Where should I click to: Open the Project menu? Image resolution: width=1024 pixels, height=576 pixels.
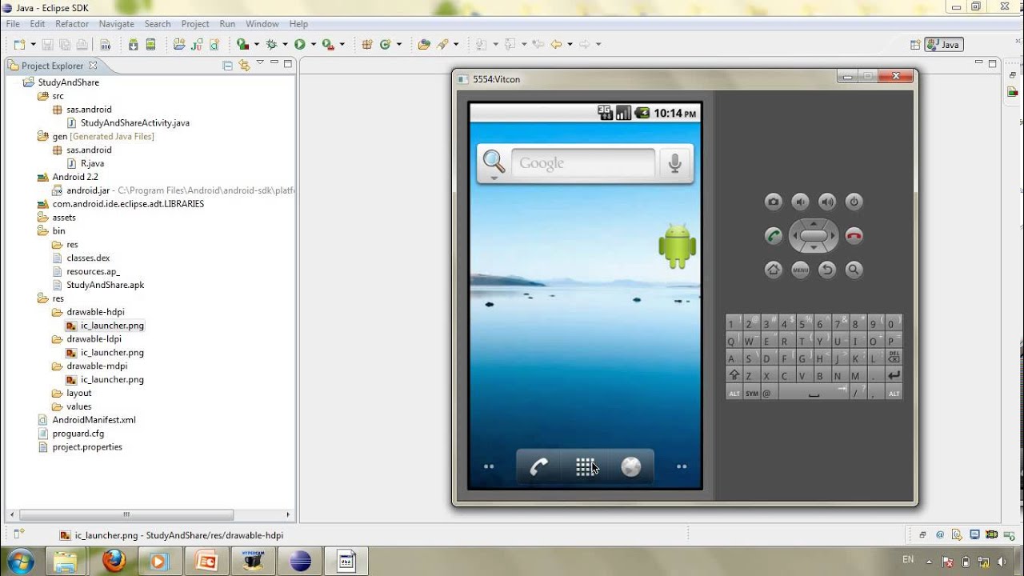click(x=195, y=24)
